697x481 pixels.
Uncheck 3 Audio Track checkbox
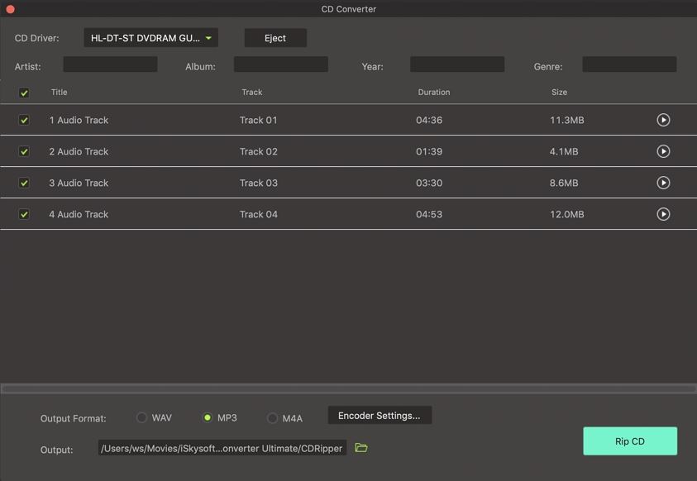[x=24, y=183]
